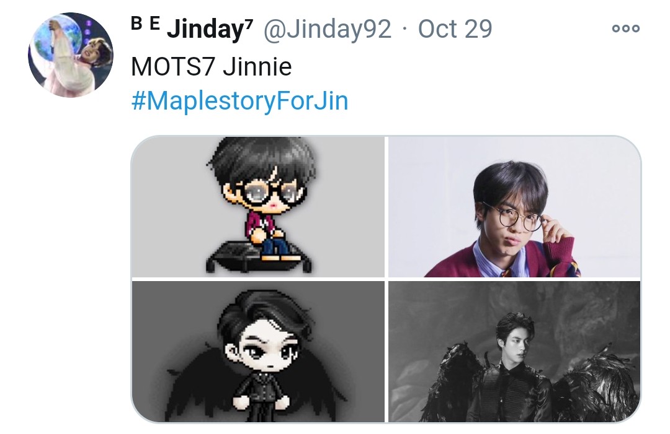670x434 pixels.
Task: Click the superscript 7 after Jinday
Action: (249, 22)
